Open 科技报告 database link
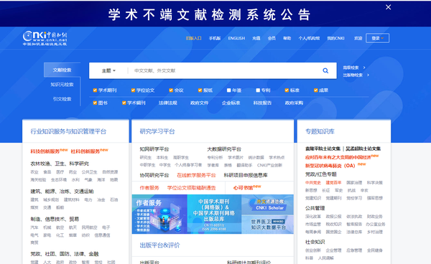 [262, 103]
